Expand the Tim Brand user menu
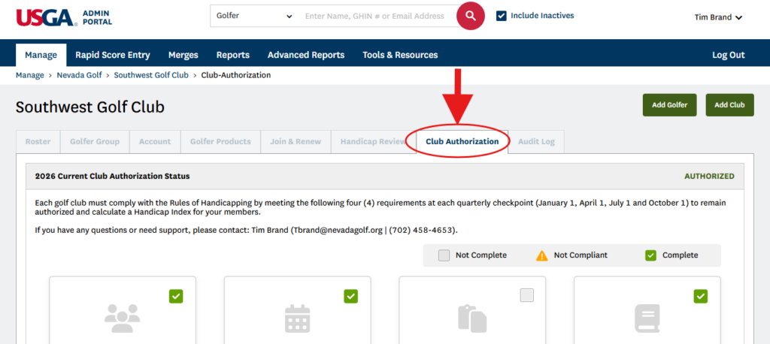Screen dimensions: 770x344 (717, 17)
